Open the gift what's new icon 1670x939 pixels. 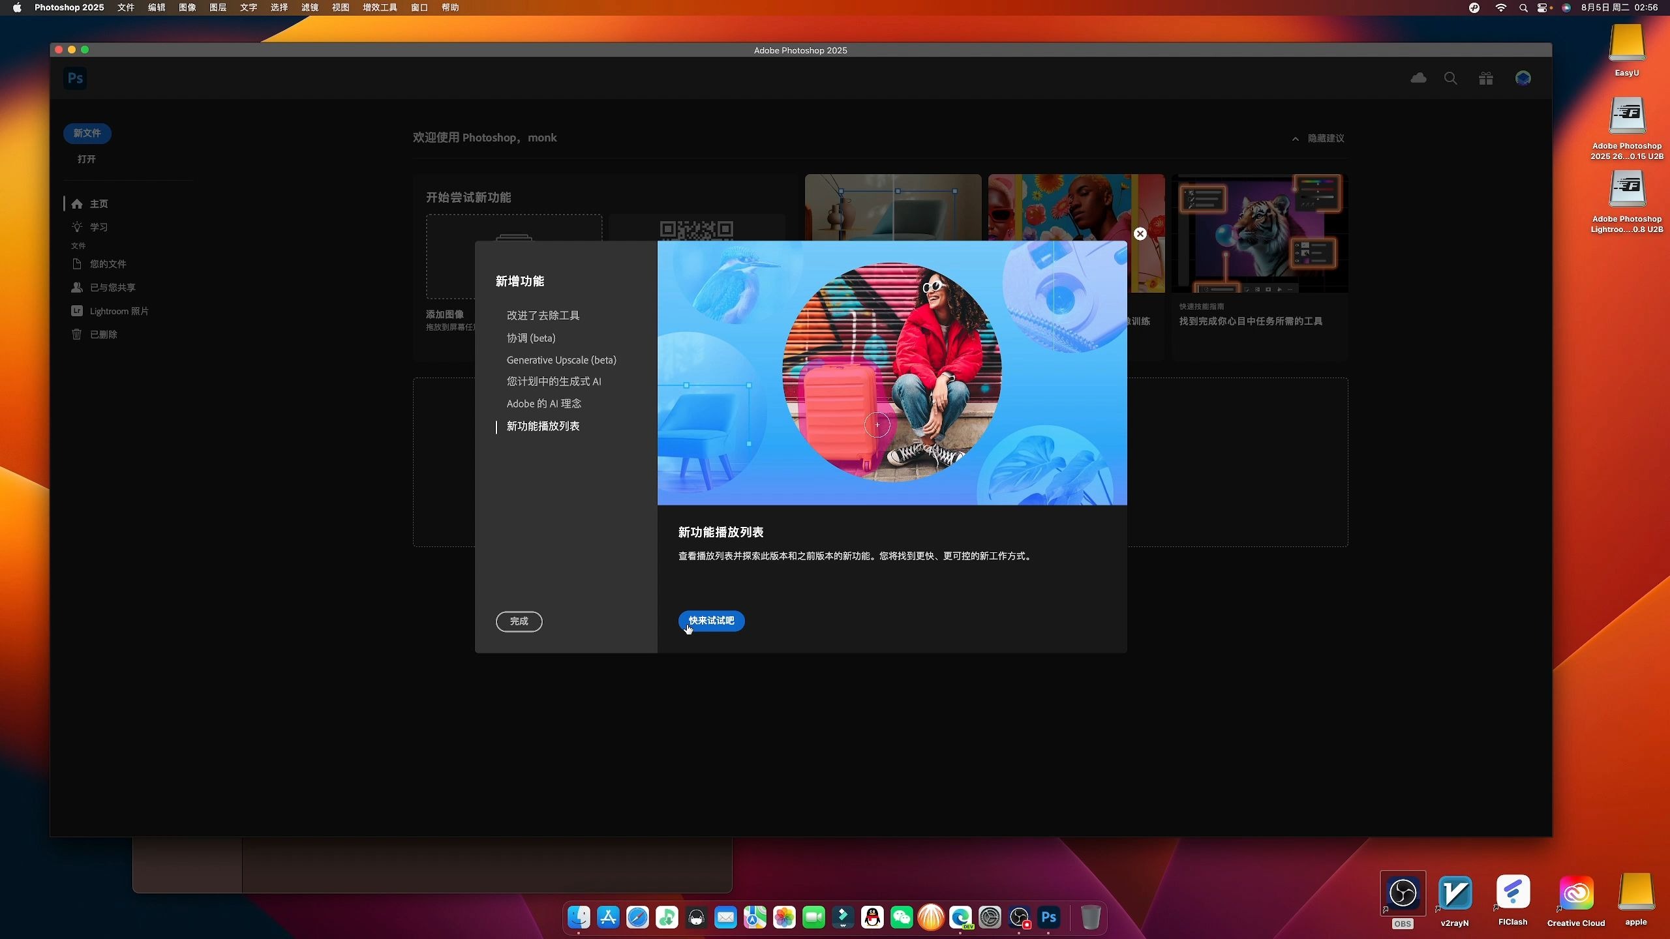click(x=1486, y=78)
